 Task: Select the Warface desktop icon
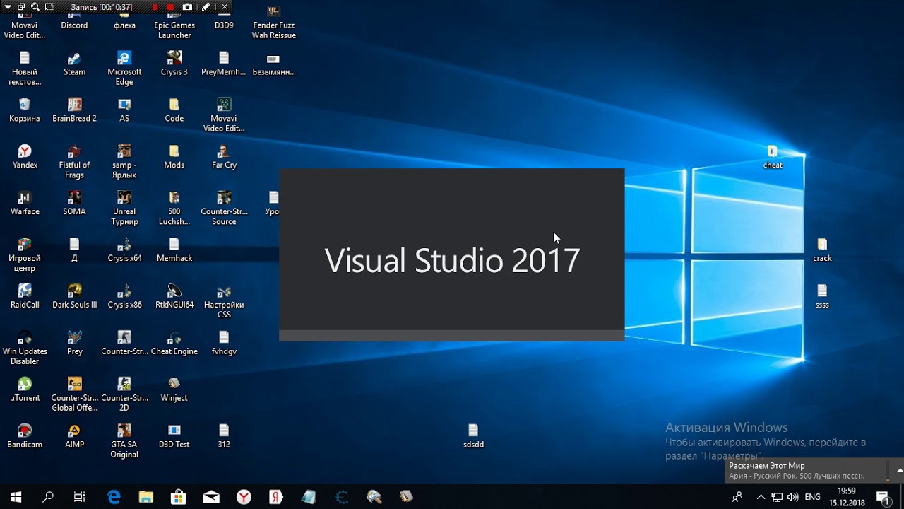(25, 204)
